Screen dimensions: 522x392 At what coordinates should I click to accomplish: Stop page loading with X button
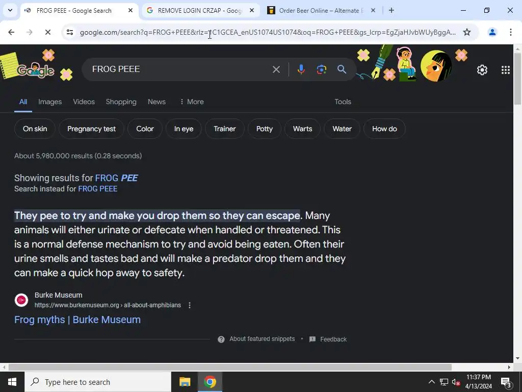click(47, 32)
